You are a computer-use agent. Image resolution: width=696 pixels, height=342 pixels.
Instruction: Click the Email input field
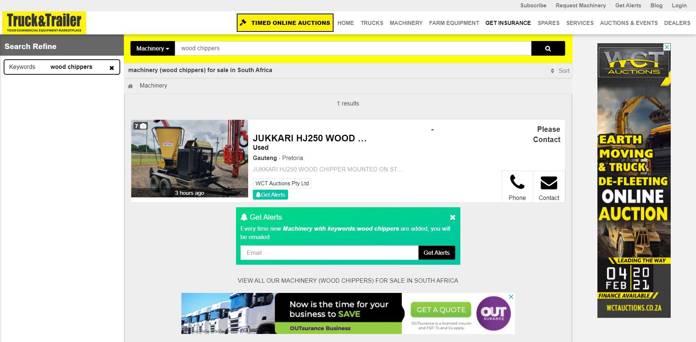click(329, 253)
